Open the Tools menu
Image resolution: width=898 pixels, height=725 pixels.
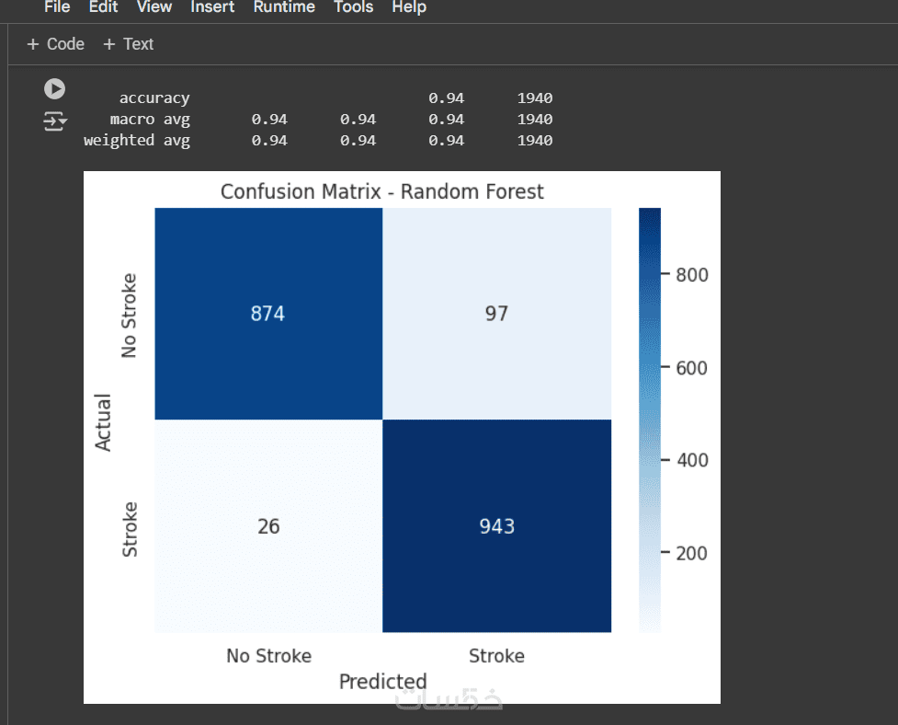[353, 7]
